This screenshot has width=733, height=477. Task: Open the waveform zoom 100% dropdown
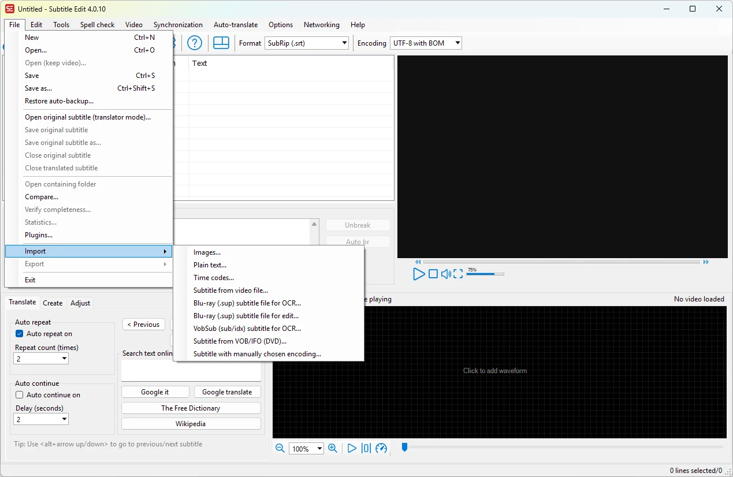(306, 449)
